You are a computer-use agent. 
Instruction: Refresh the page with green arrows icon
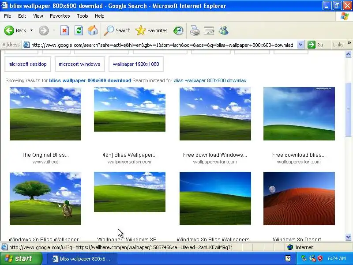79,30
